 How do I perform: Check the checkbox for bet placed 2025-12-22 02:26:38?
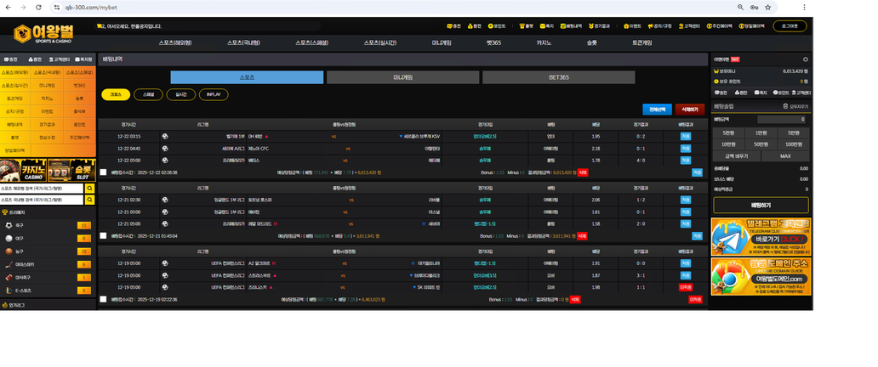104,172
